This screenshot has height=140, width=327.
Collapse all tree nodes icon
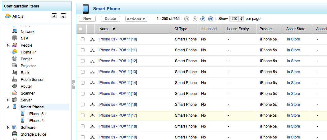click(x=63, y=16)
